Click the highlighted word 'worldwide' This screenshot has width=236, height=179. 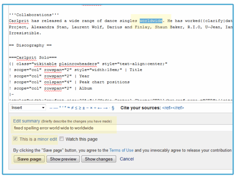(151, 21)
